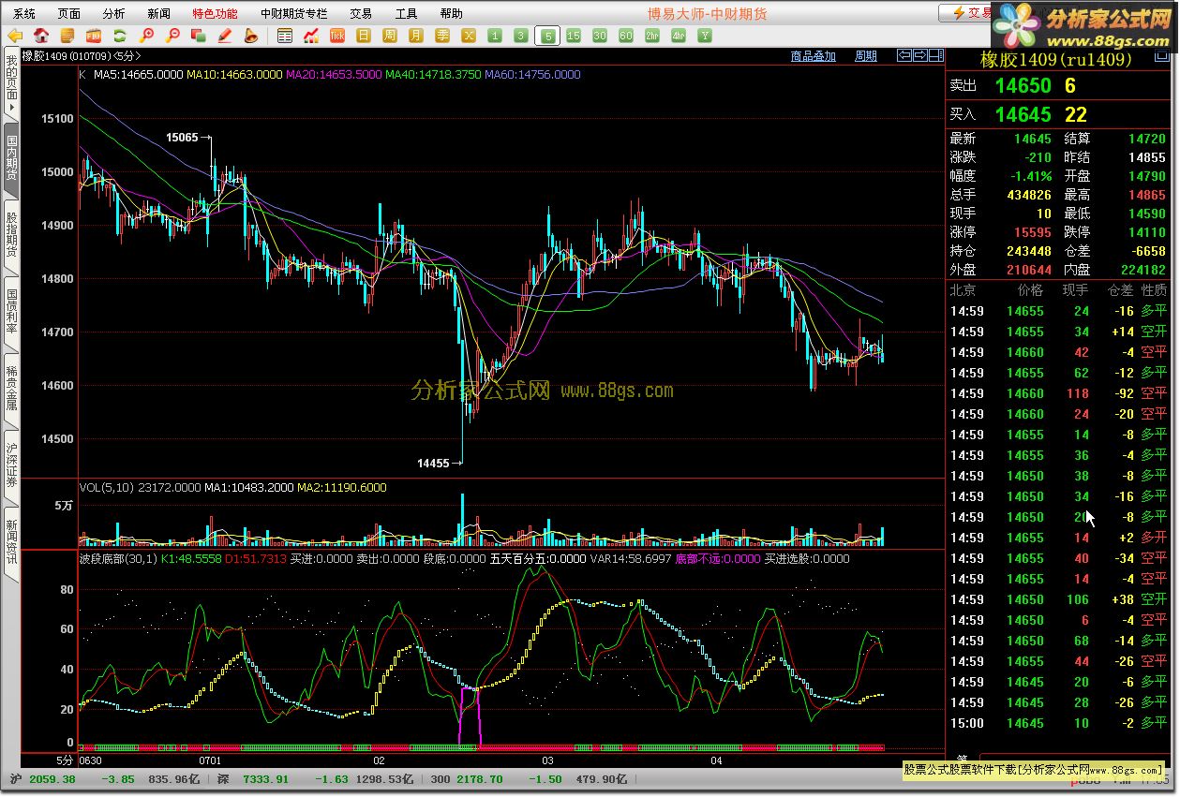Switch to 国债利率 side tab
Image resolution: width=1180 pixels, height=797 pixels.
(11, 313)
